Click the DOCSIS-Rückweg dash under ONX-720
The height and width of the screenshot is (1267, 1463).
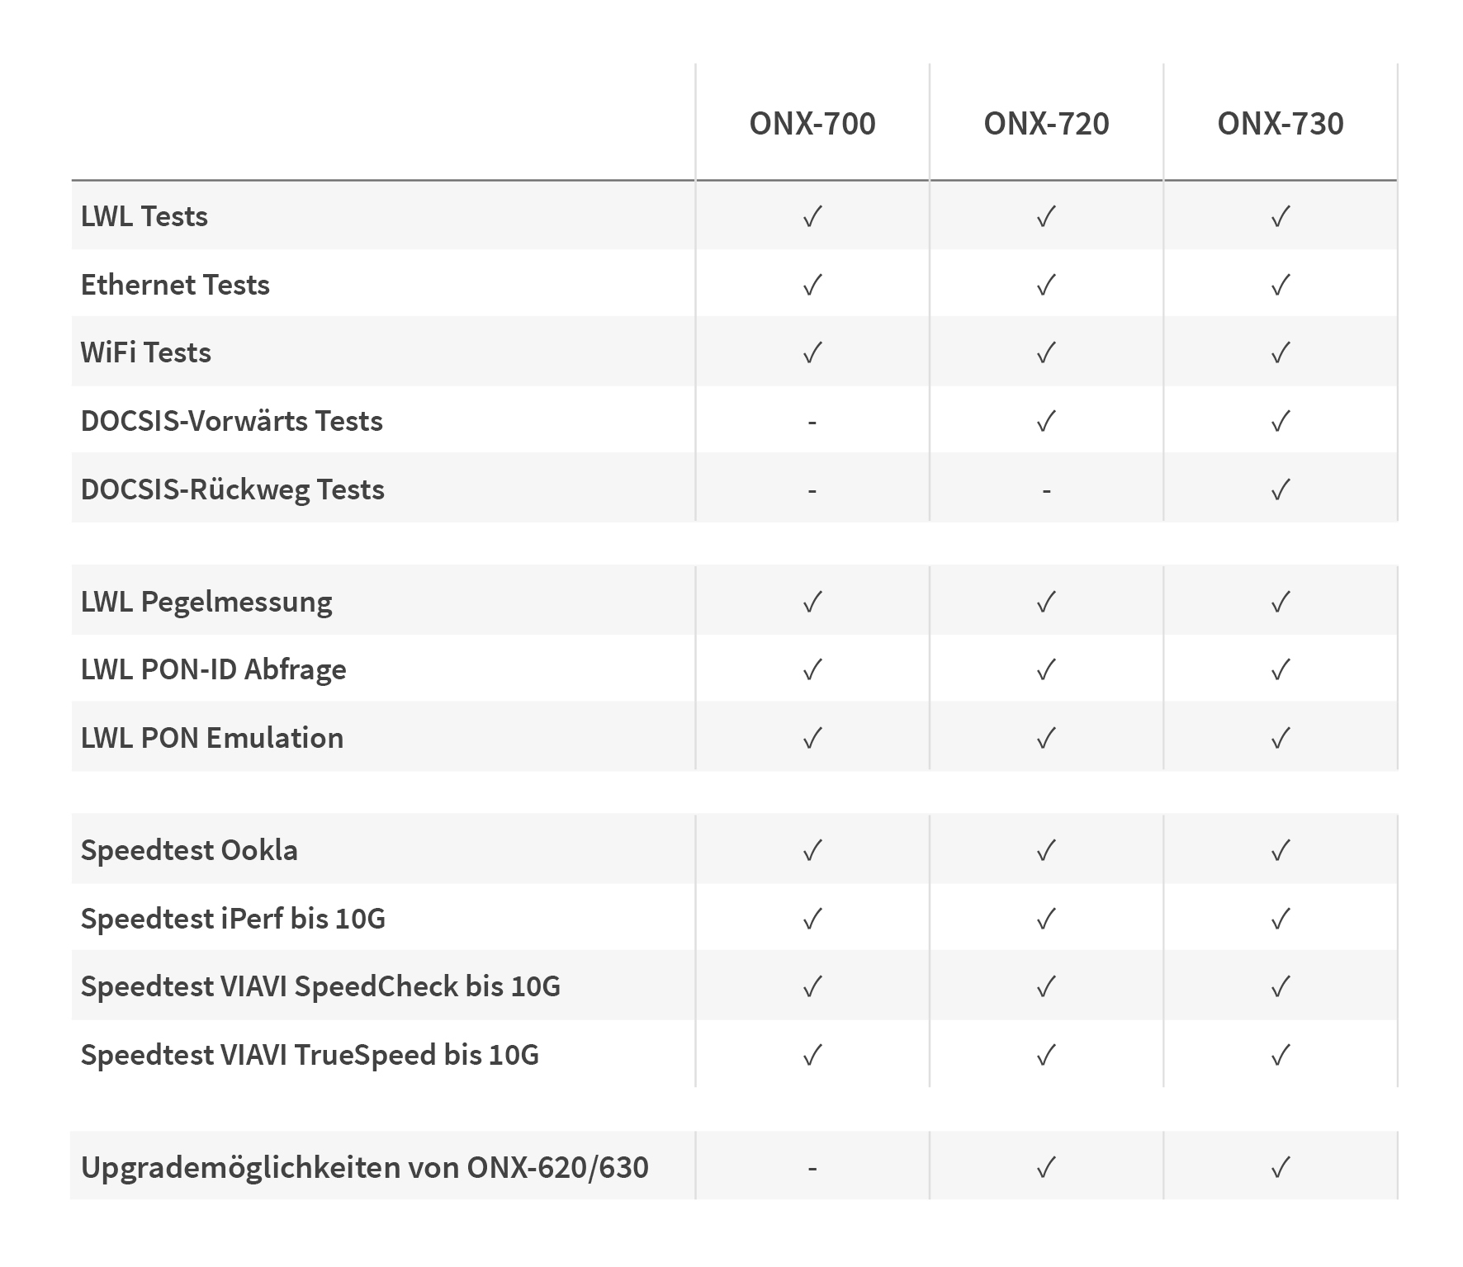click(1046, 491)
